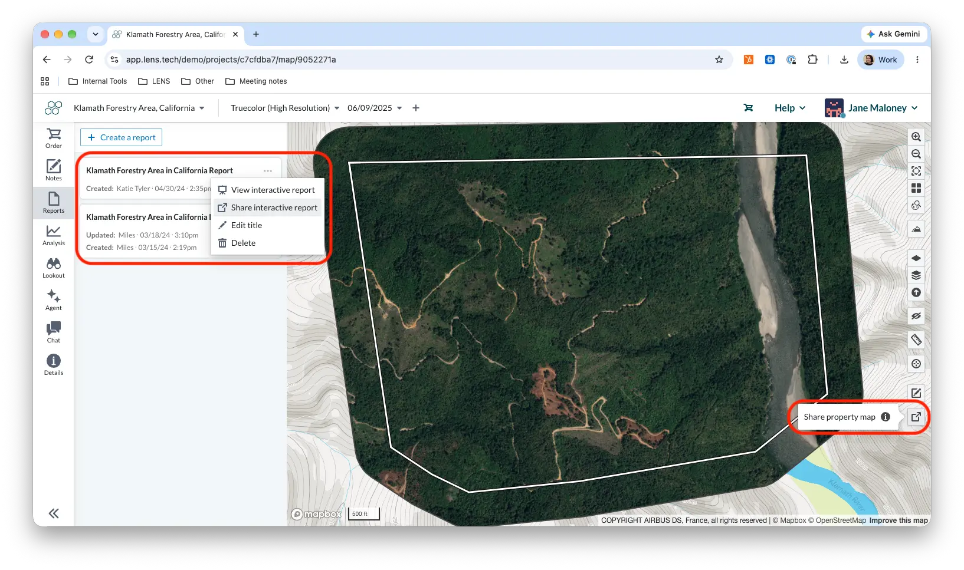
Task: Toggle layer visibility eye-slash icon
Action: [916, 316]
